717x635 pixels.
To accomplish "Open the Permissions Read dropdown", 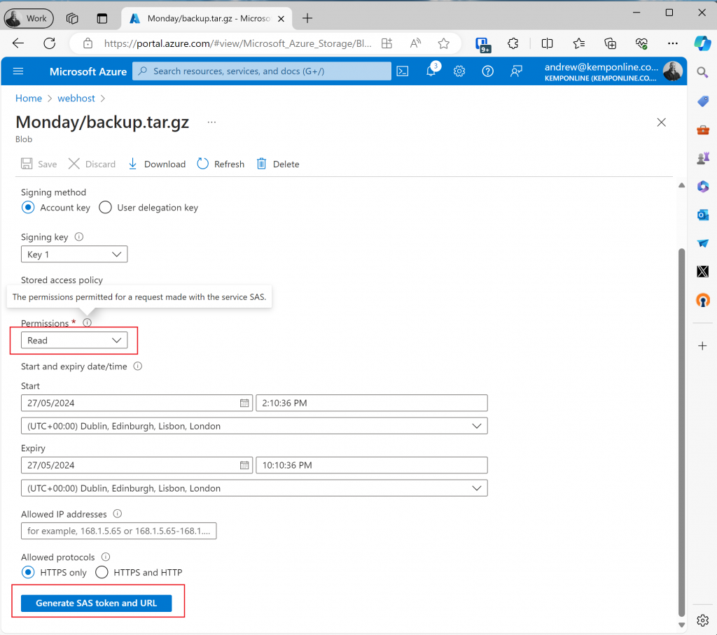I will [x=74, y=341].
